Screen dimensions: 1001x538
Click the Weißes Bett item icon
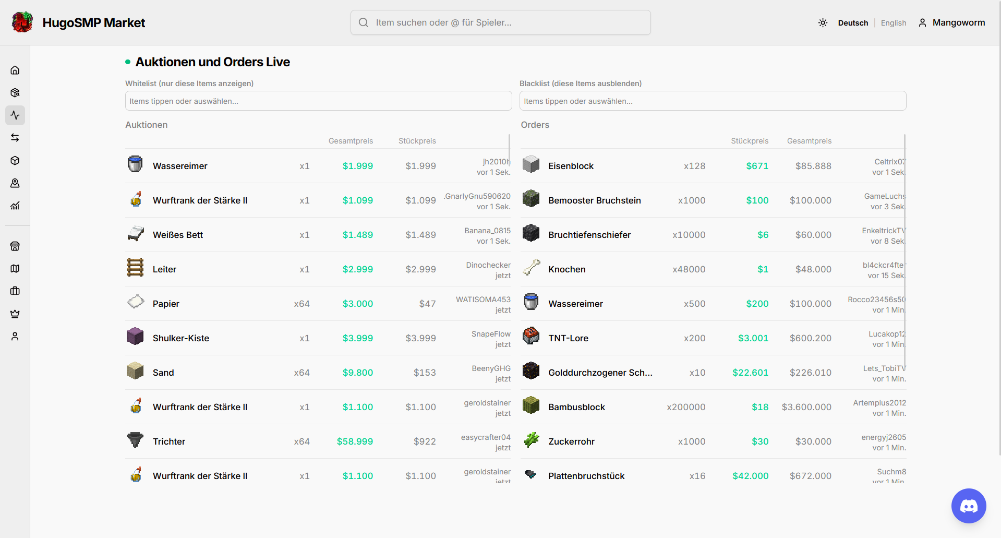(x=135, y=233)
